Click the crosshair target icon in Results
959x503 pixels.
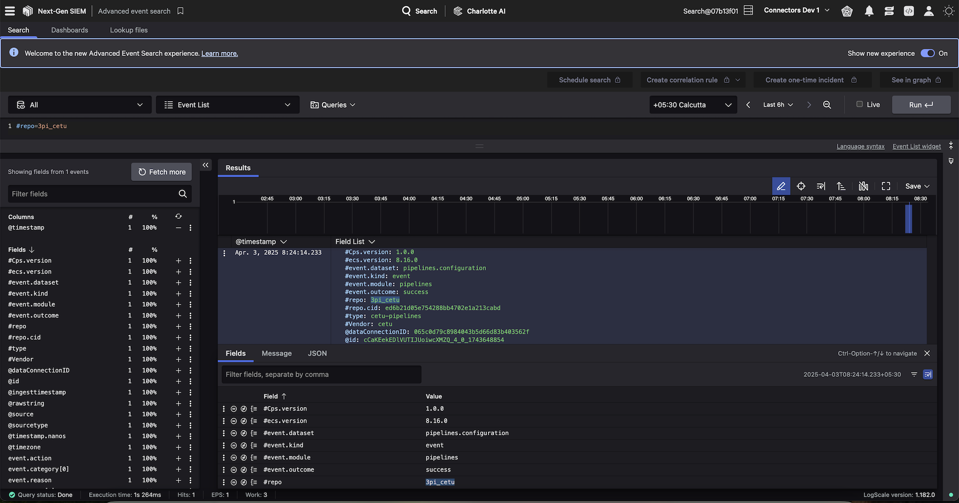pyautogui.click(x=801, y=186)
